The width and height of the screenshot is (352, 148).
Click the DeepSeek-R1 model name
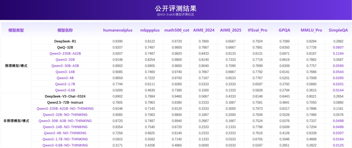coord(65,41)
